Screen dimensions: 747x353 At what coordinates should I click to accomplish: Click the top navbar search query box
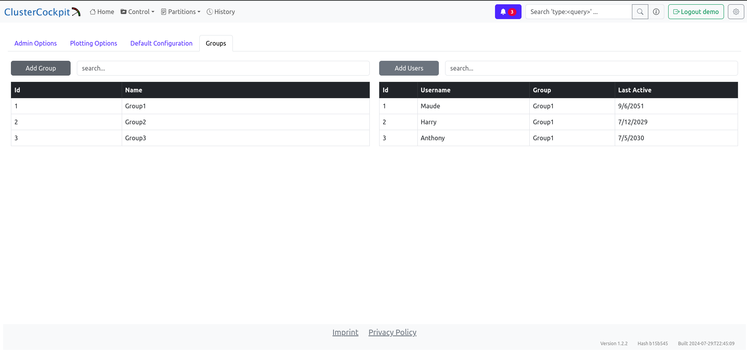click(578, 12)
